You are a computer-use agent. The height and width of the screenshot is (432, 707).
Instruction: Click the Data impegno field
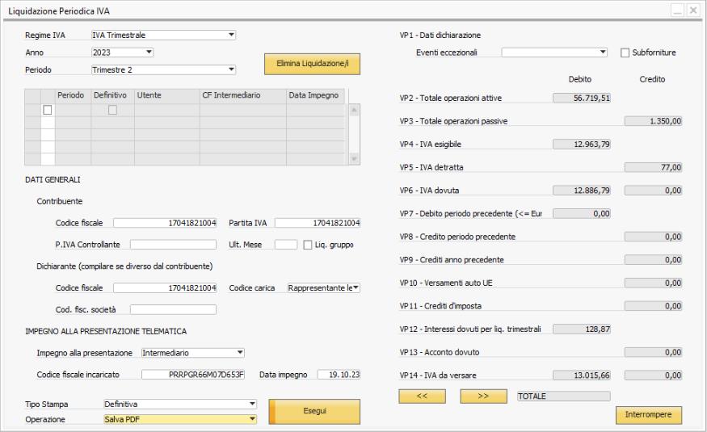pyautogui.click(x=339, y=375)
